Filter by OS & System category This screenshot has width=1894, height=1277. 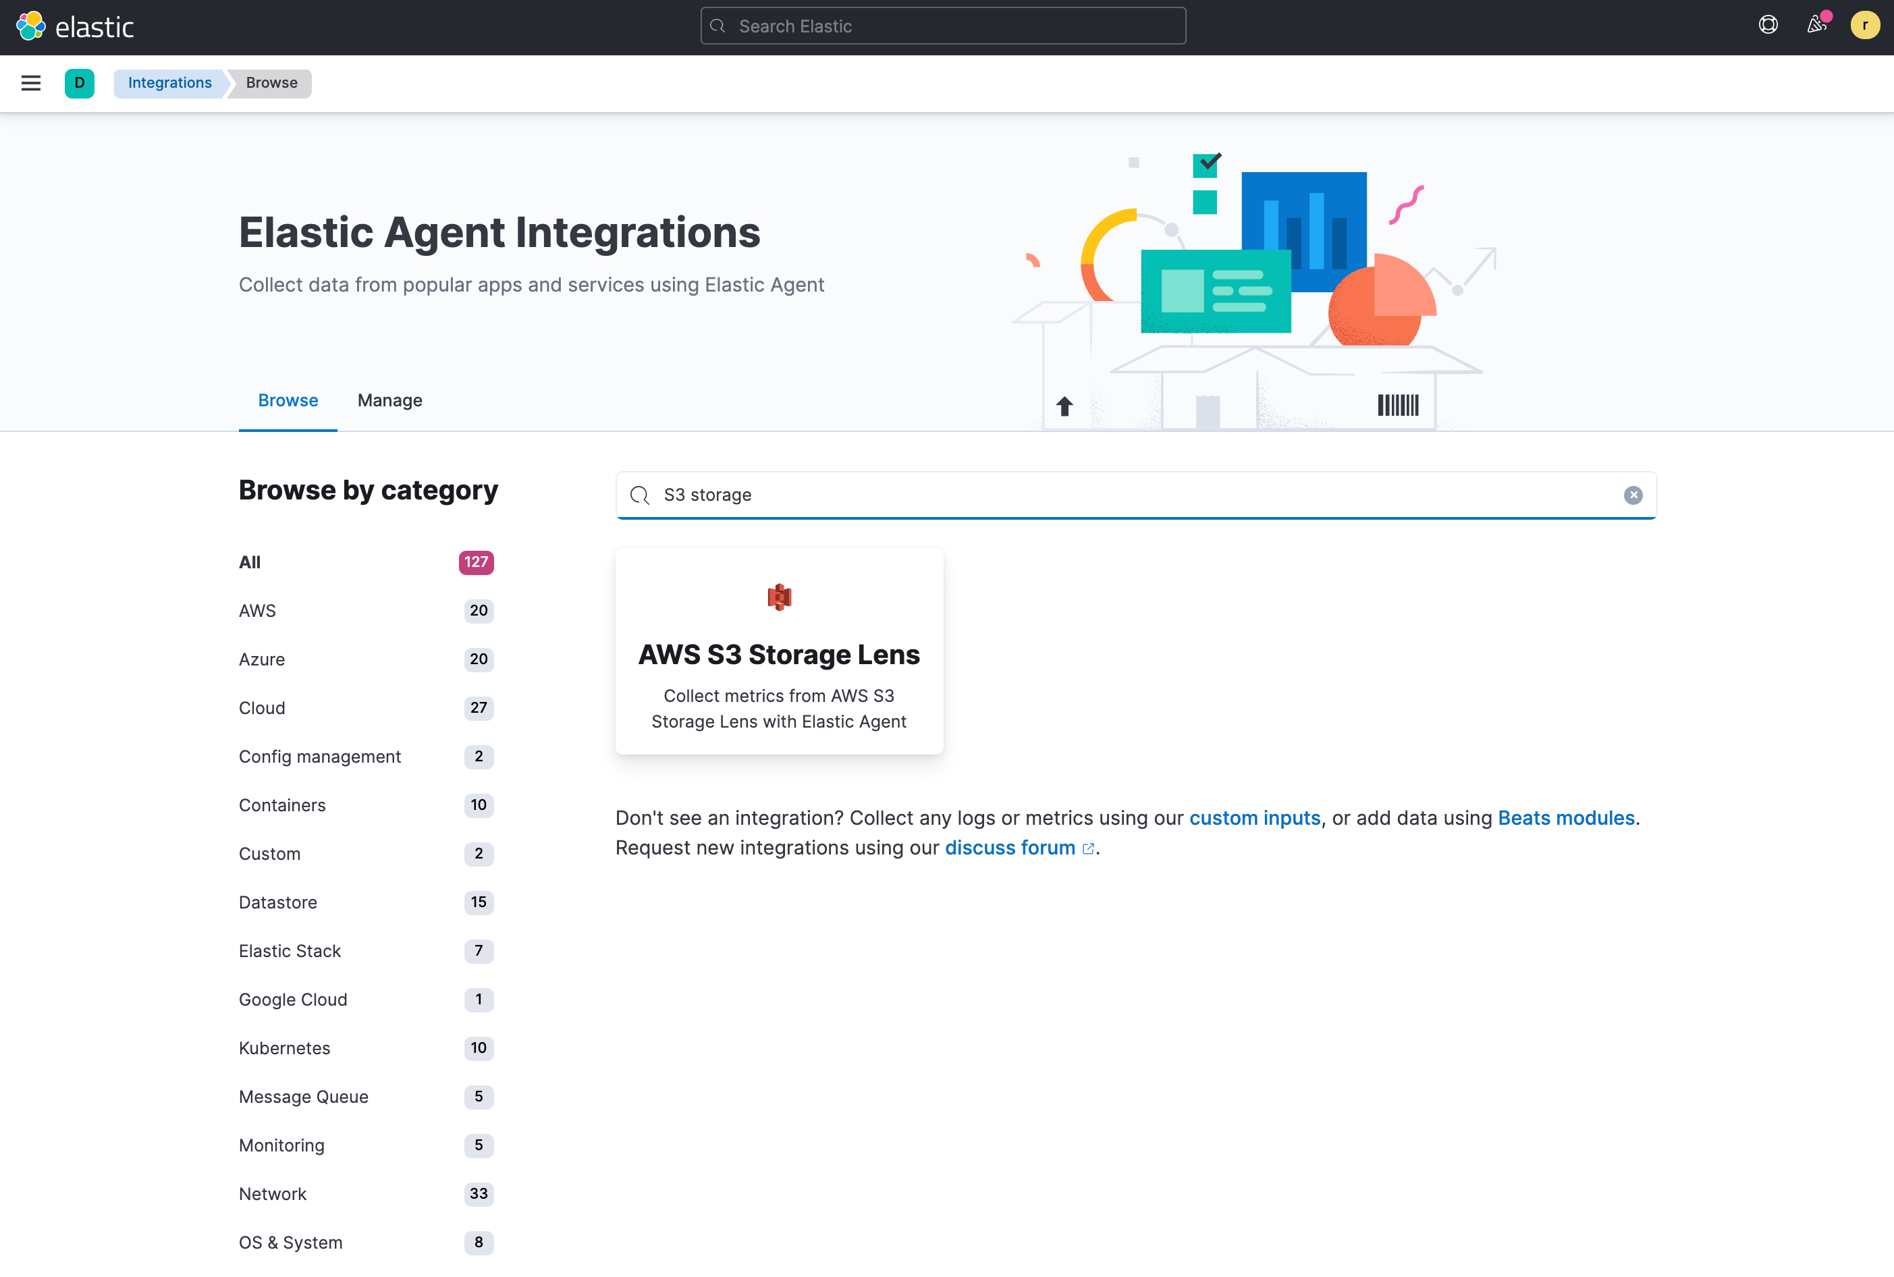point(367,1243)
